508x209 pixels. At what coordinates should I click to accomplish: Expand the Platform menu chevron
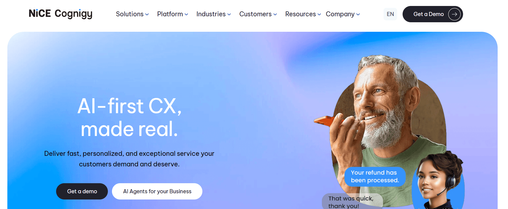[186, 14]
